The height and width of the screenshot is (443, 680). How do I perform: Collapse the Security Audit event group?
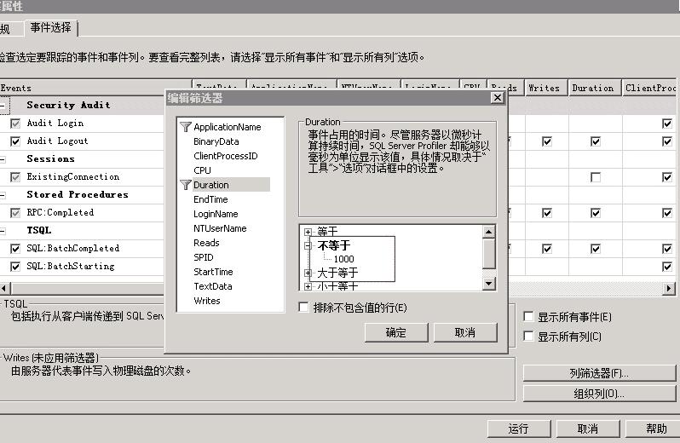pos(3,106)
